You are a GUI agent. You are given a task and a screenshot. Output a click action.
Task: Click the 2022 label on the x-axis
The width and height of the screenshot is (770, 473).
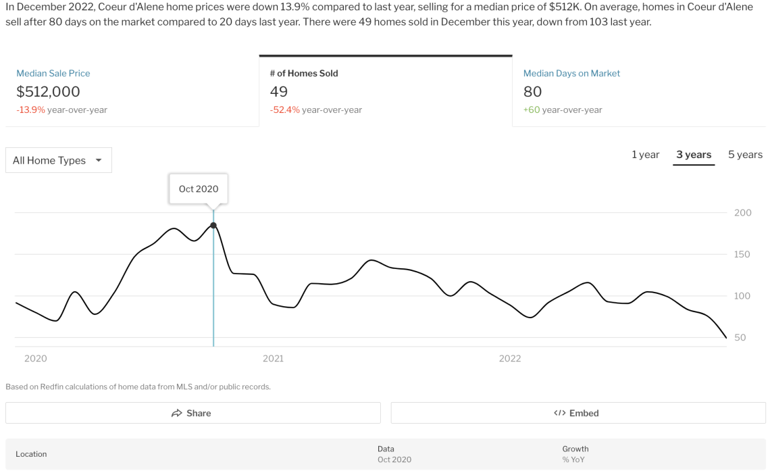click(x=510, y=359)
